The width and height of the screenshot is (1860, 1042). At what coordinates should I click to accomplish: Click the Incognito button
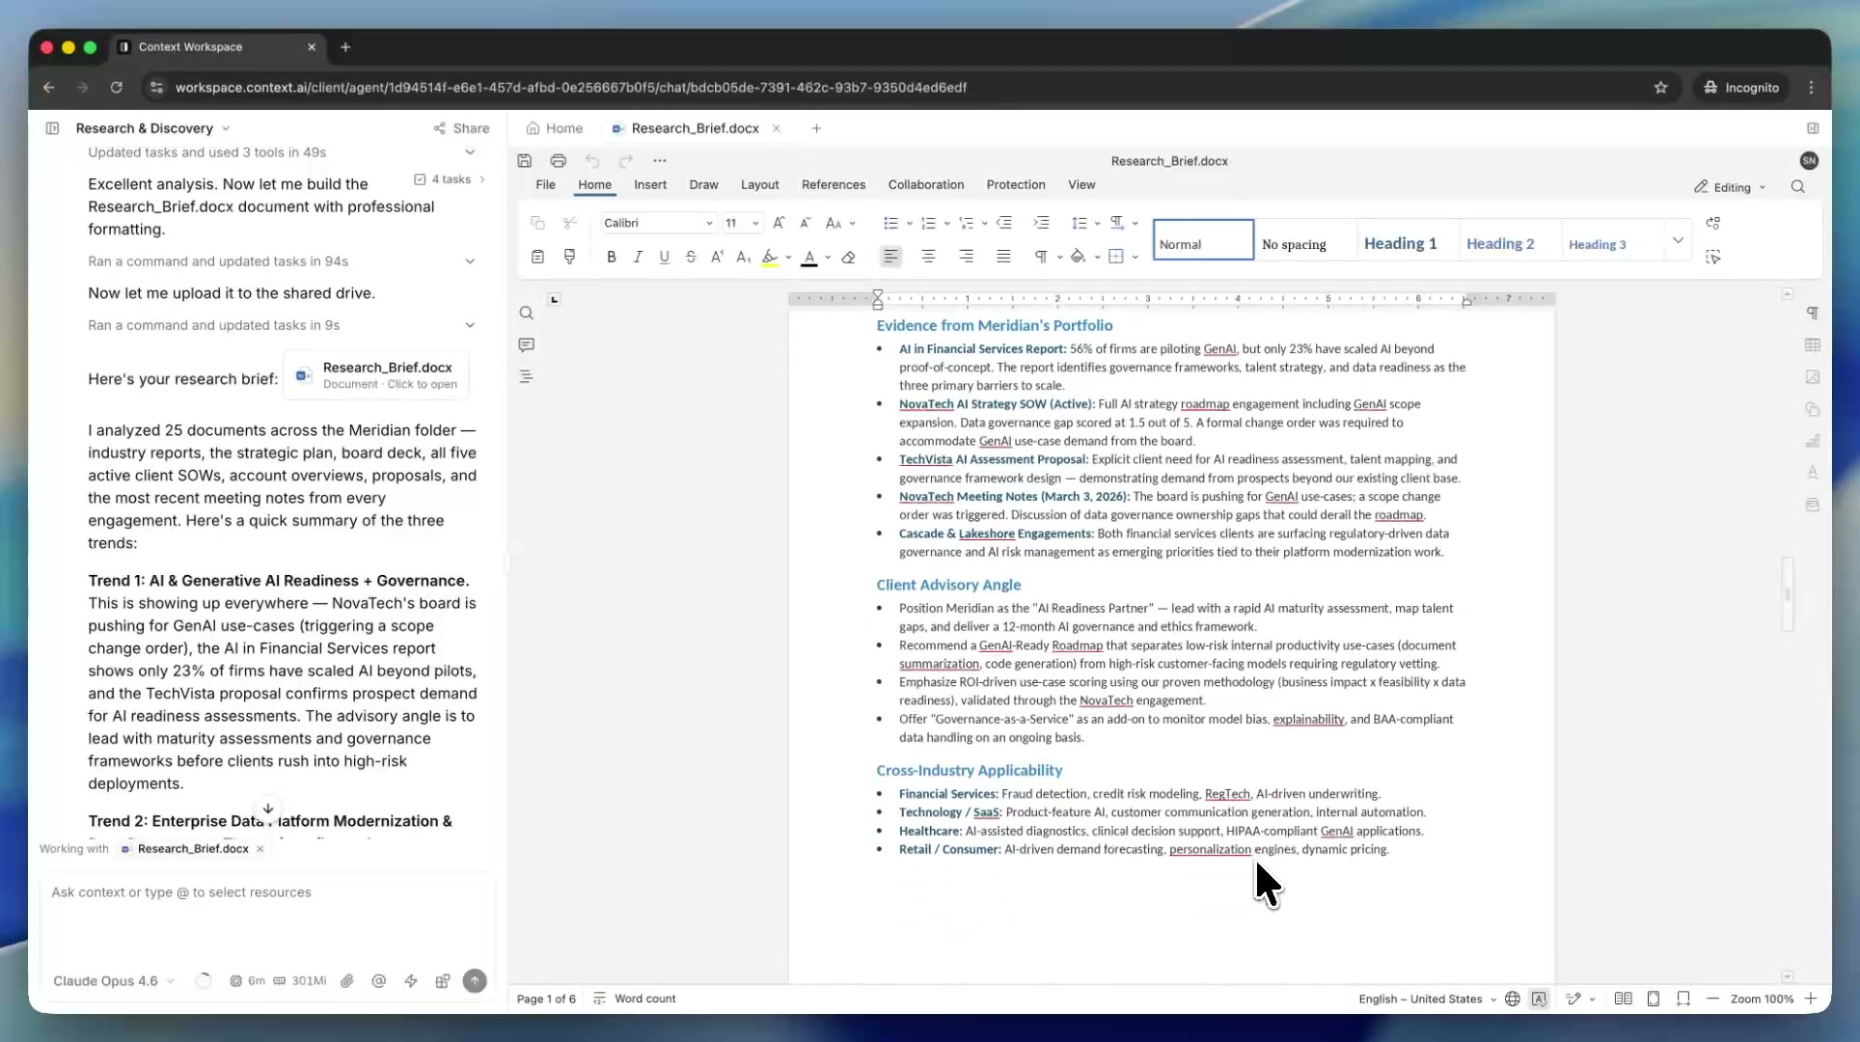1741,87
